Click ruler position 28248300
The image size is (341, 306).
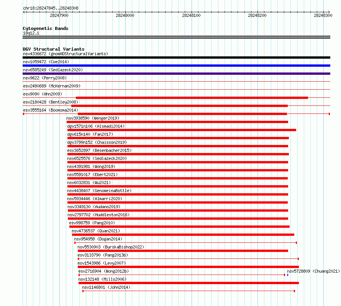click(x=323, y=15)
